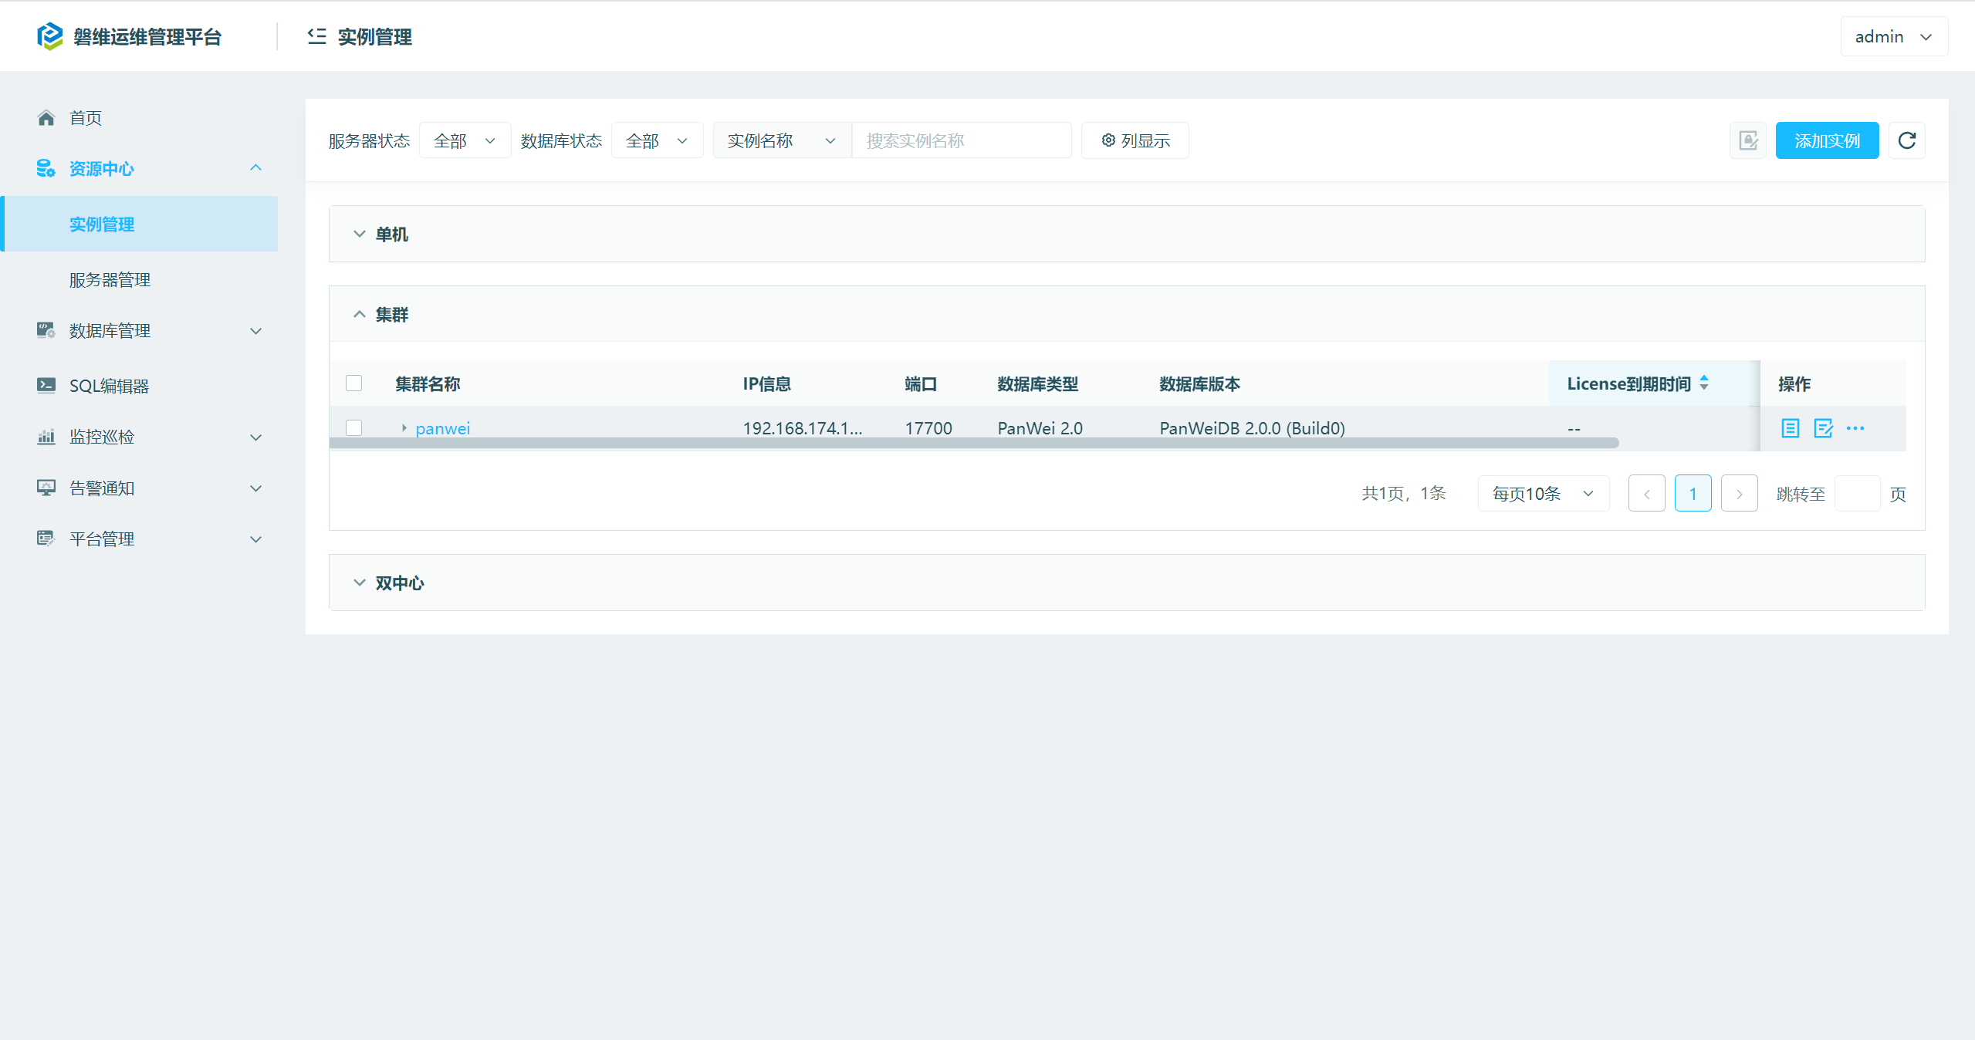
Task: Open 服务器管理 in the sidebar
Action: pos(110,280)
